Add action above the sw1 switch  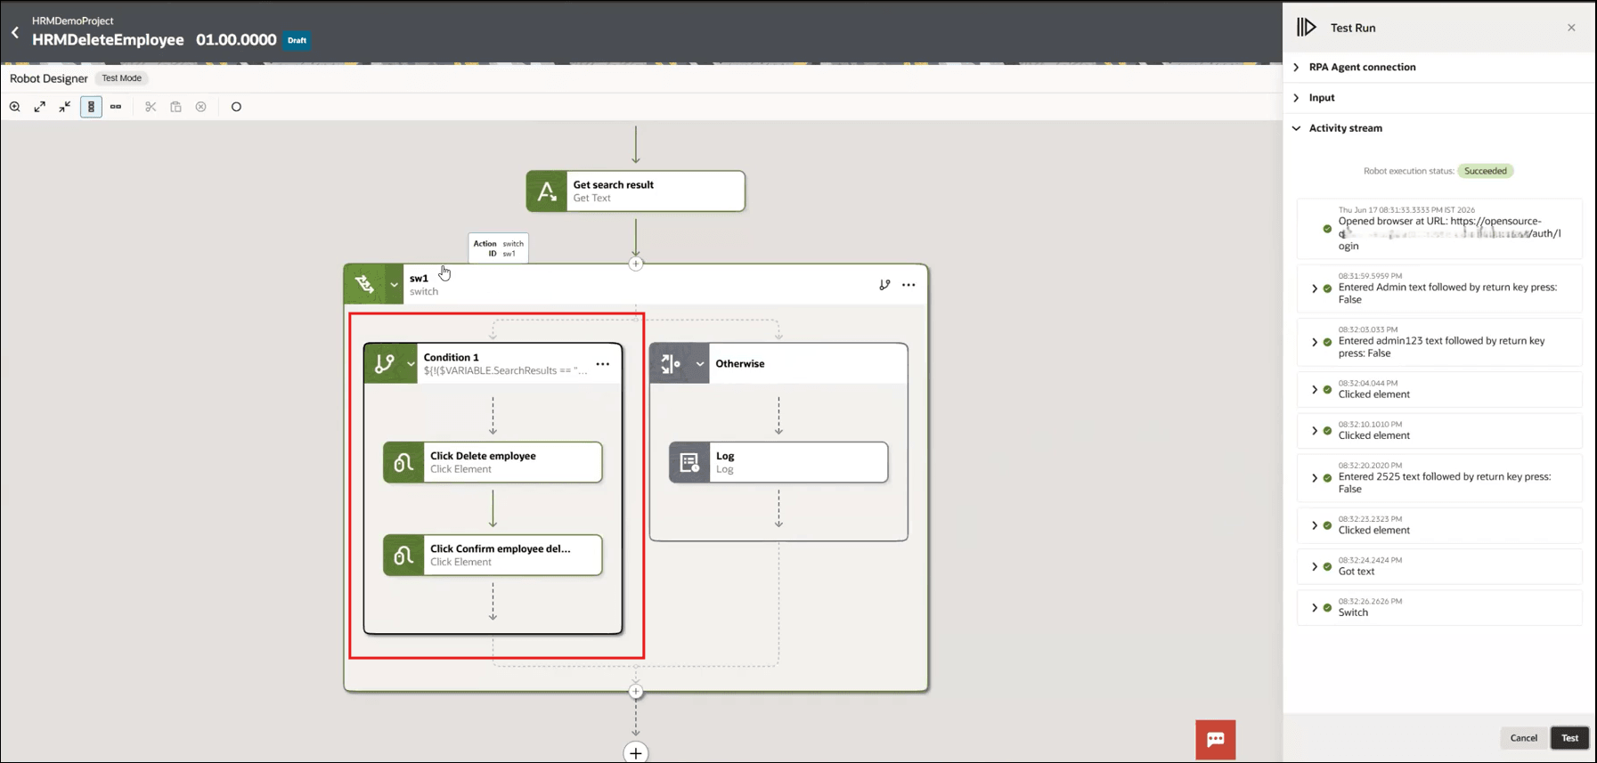click(x=636, y=264)
